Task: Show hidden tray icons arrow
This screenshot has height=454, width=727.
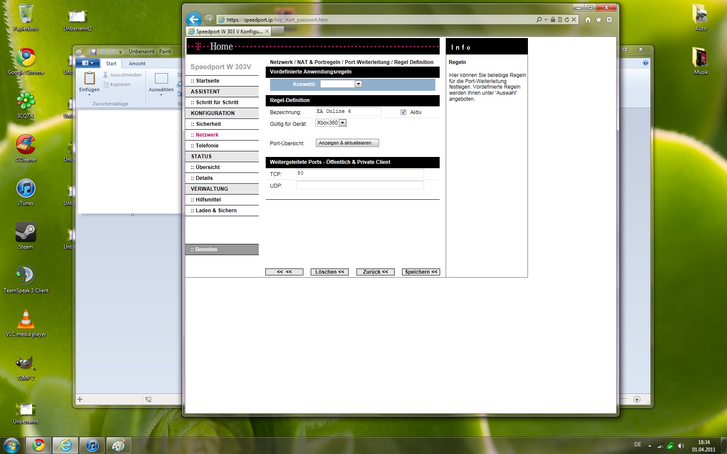Action: [650, 445]
